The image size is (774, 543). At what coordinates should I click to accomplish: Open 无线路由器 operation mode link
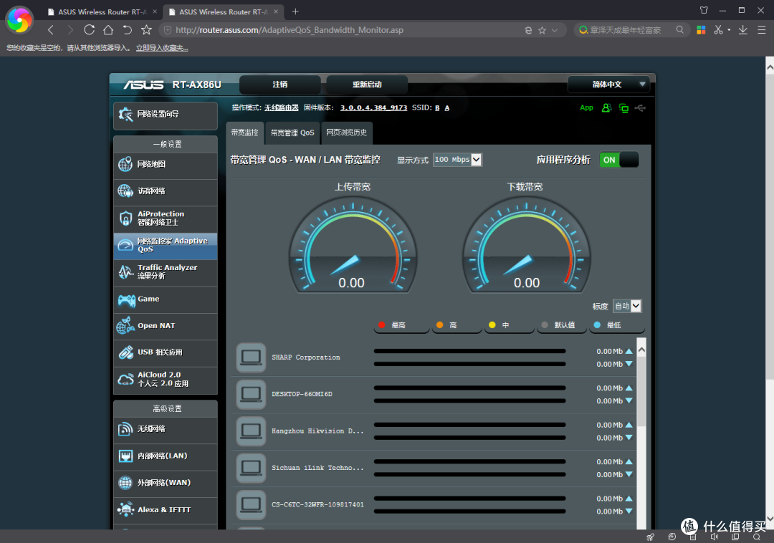[x=282, y=107]
